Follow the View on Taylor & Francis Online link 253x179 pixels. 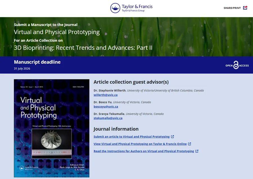tap(140, 144)
